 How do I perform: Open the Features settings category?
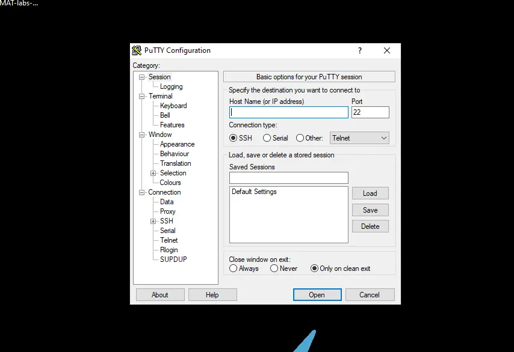click(172, 125)
